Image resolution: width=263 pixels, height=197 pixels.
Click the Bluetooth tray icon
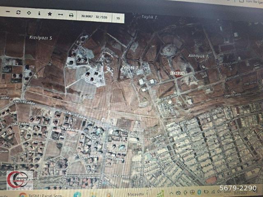pos(199,192)
